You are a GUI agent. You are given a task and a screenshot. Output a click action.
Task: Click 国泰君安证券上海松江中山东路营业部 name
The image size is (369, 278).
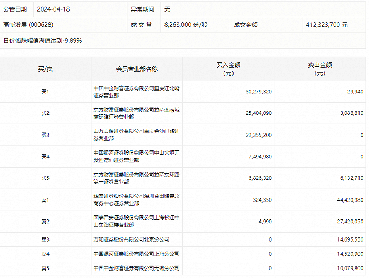click(x=137, y=221)
